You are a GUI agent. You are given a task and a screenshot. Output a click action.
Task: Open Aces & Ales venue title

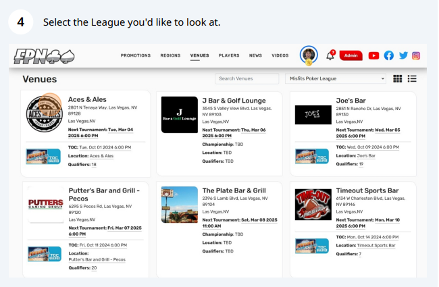[x=87, y=99]
